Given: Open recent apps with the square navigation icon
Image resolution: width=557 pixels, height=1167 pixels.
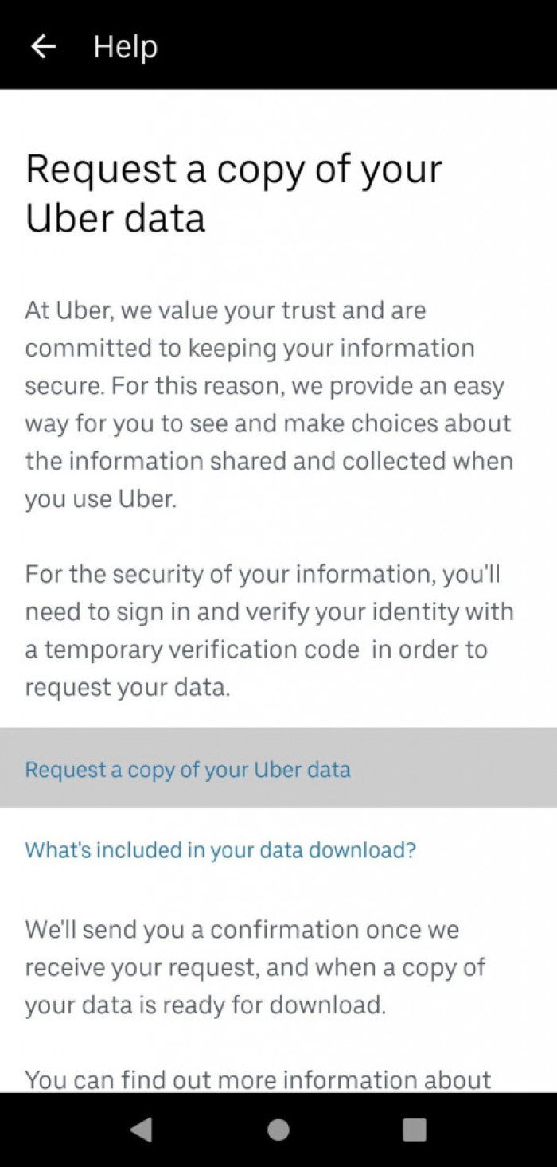Looking at the screenshot, I should click(x=414, y=1130).
